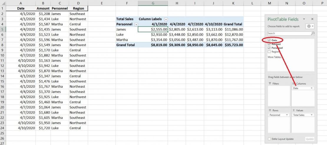Image resolution: width=327 pixels, height=145 pixels.
Task: Select cell G5 with $2,555.00
Action: [153, 29]
